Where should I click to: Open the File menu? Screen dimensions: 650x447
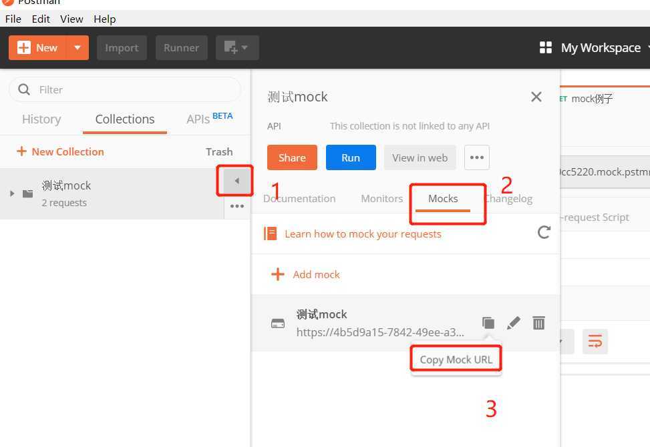coord(13,19)
